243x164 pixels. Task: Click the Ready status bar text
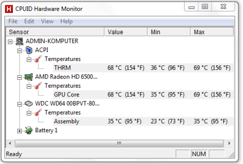tap(14, 154)
